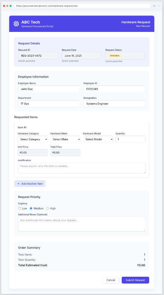Click the Additional Notes text area
The width and height of the screenshot is (164, 295).
coord(82,224)
